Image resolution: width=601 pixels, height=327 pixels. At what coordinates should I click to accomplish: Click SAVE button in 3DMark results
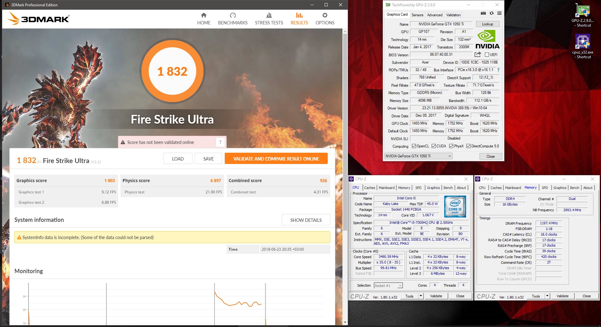click(x=208, y=159)
